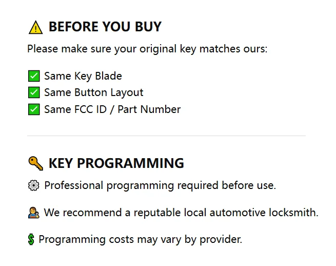This screenshot has height=266, width=336.
Task: Click the word locksmith in the recommendation
Action: pyautogui.click(x=293, y=213)
